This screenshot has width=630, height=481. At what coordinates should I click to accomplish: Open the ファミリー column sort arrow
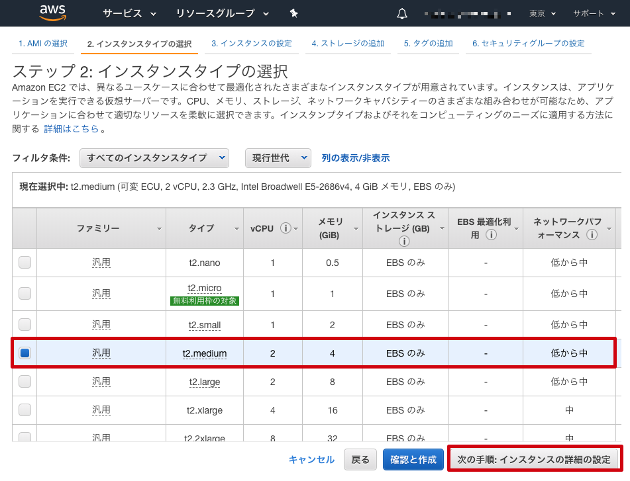159,229
